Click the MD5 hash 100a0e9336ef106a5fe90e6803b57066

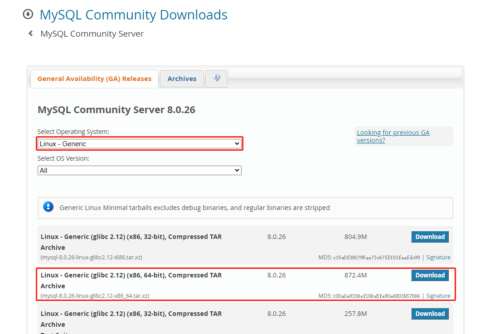(376, 296)
